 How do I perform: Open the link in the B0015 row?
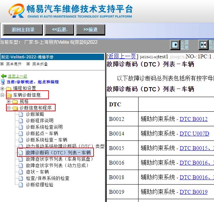click(x=197, y=148)
